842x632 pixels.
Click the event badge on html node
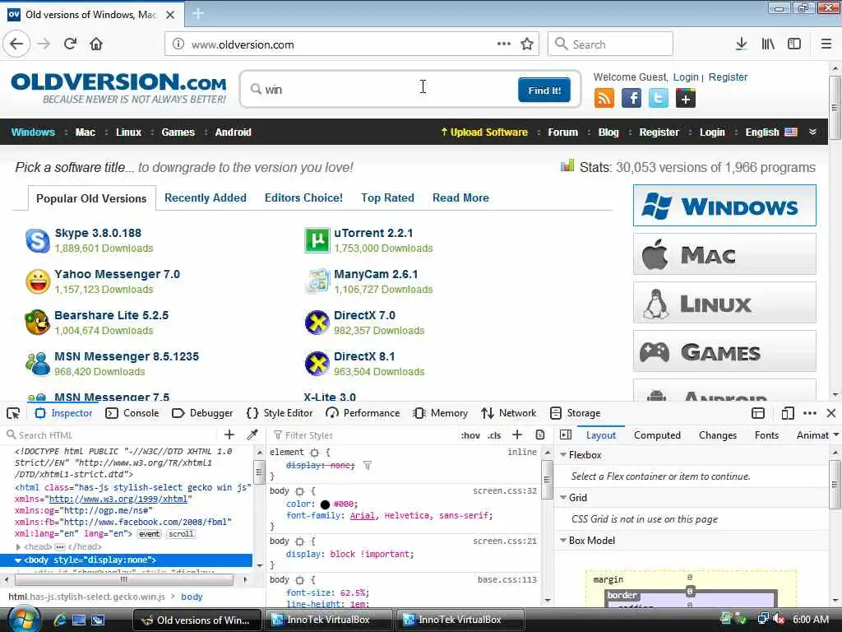point(150,534)
